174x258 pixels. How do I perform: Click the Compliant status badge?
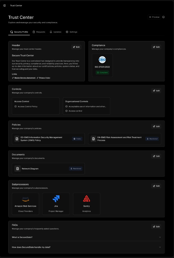(x=102, y=72)
